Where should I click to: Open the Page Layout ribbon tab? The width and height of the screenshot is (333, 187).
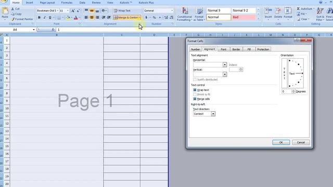(47, 3)
